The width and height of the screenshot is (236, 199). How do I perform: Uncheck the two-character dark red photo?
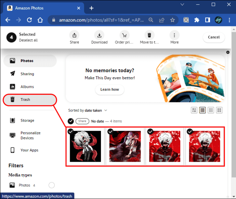tap(110, 132)
